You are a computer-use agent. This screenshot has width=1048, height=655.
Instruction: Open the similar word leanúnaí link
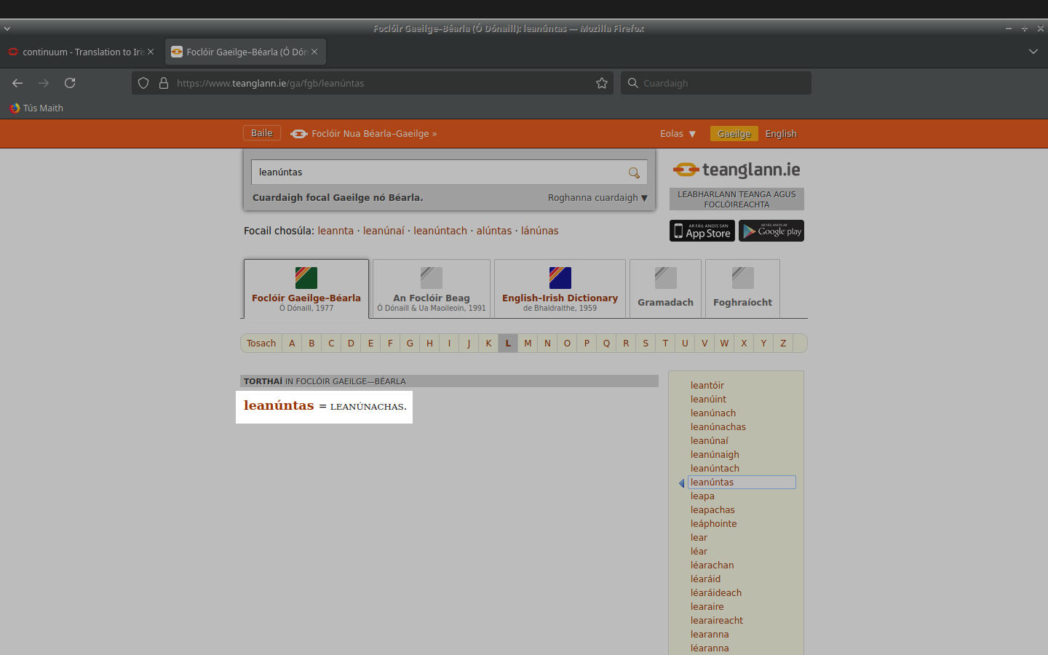click(x=384, y=231)
